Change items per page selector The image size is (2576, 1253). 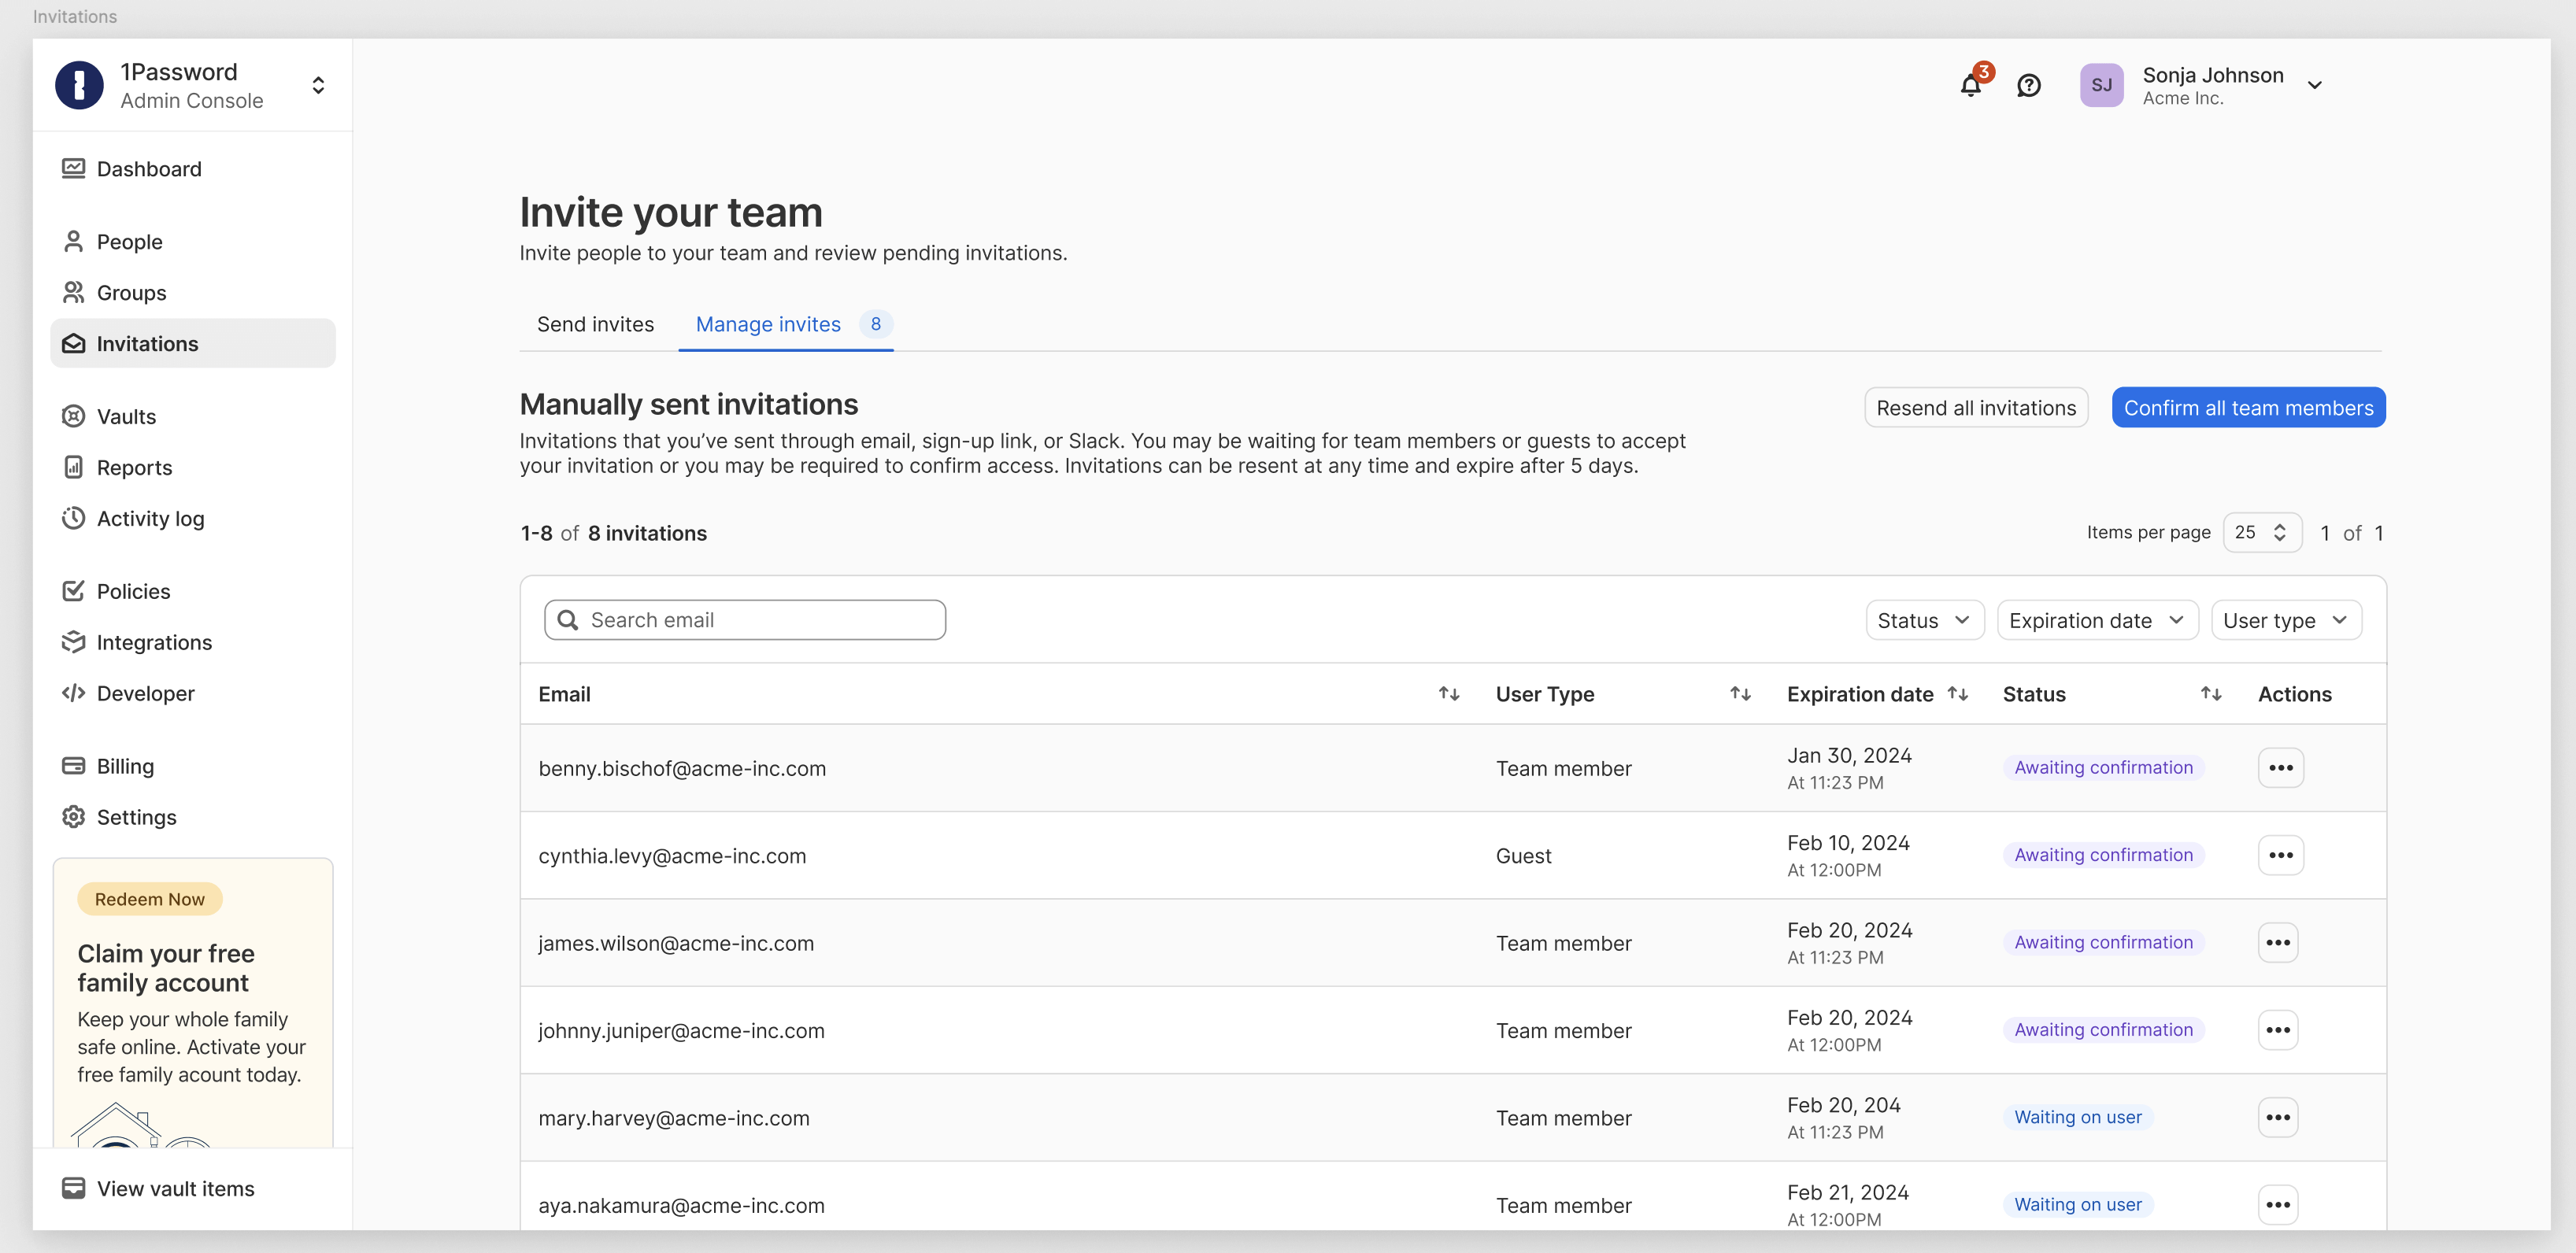pyautogui.click(x=2261, y=533)
